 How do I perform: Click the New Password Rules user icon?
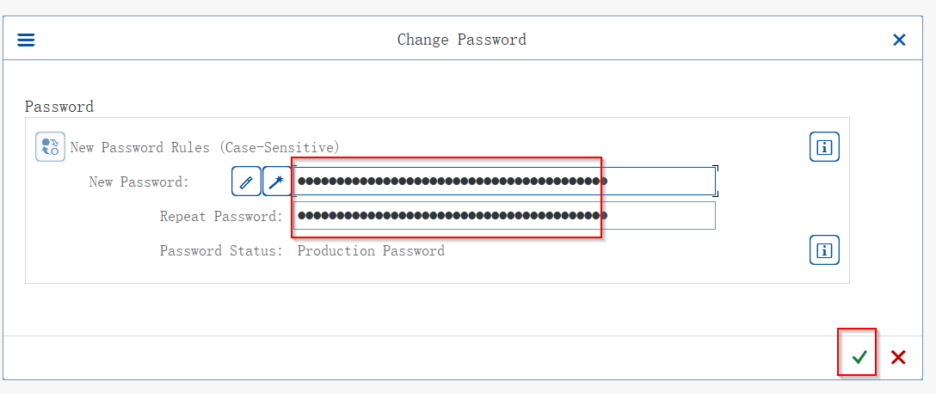[x=50, y=147]
